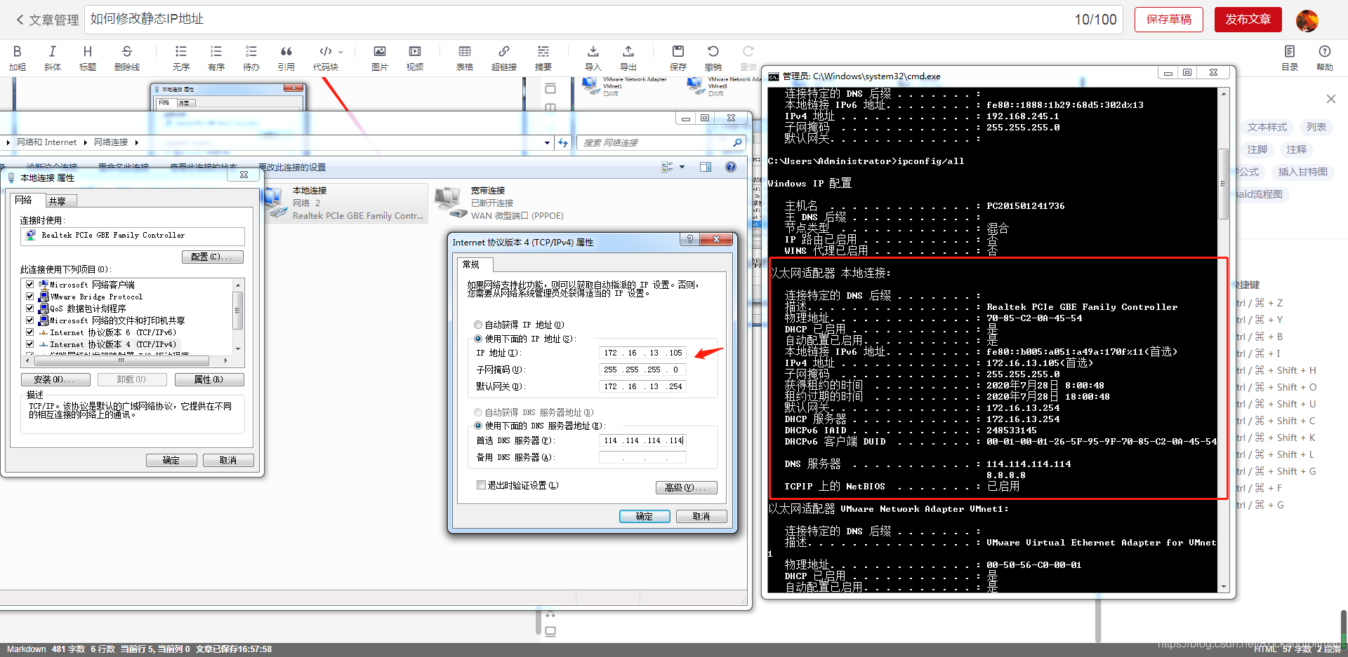Click the 发布文章 publish button
The image size is (1348, 657).
(x=1248, y=20)
